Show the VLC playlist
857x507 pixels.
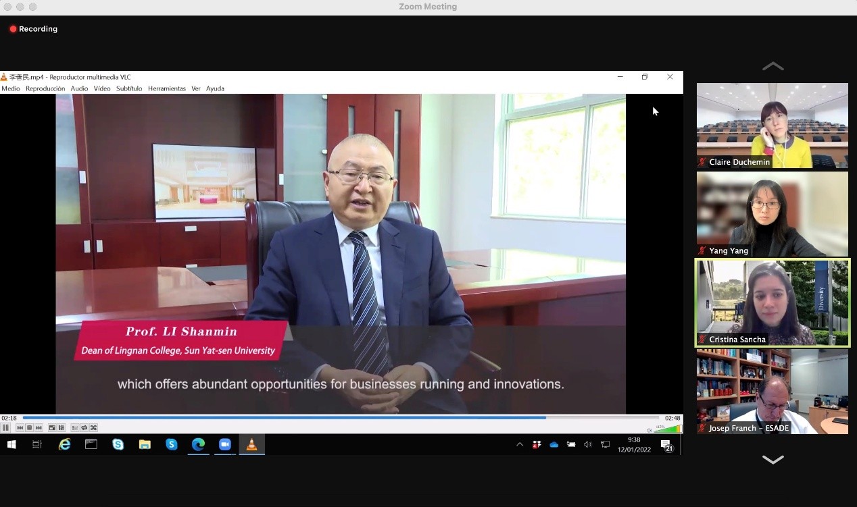(x=75, y=428)
